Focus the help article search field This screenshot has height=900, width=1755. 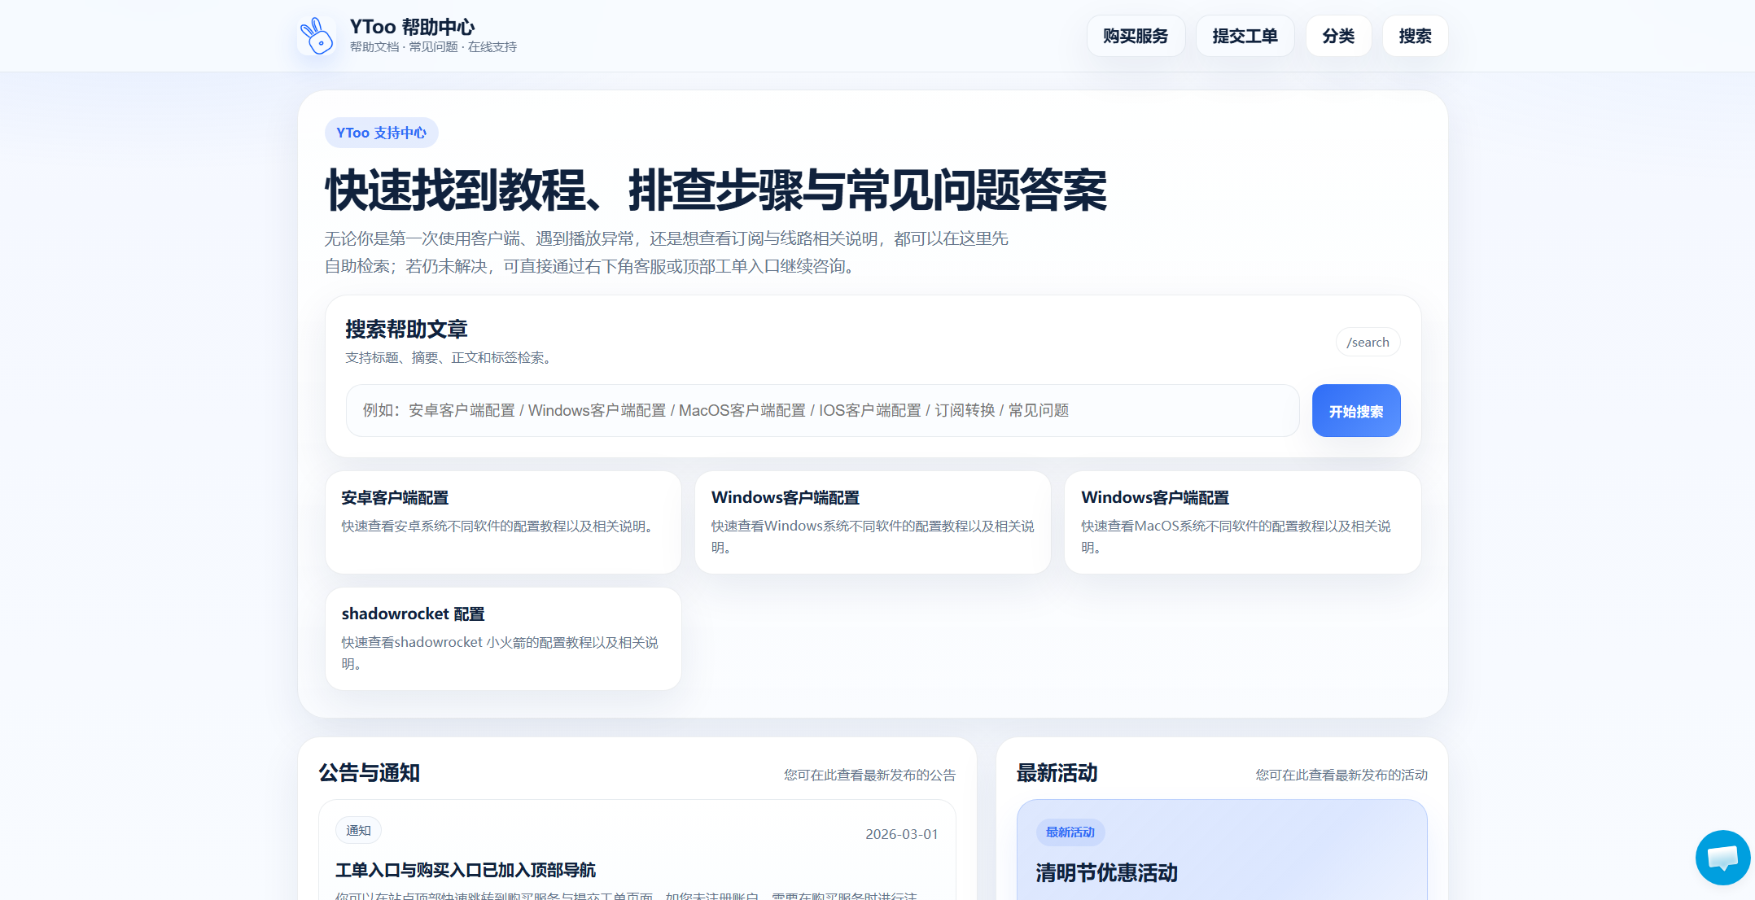[822, 410]
